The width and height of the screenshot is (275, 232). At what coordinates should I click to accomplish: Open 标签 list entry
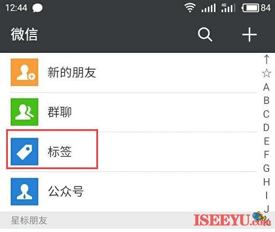coord(134,152)
